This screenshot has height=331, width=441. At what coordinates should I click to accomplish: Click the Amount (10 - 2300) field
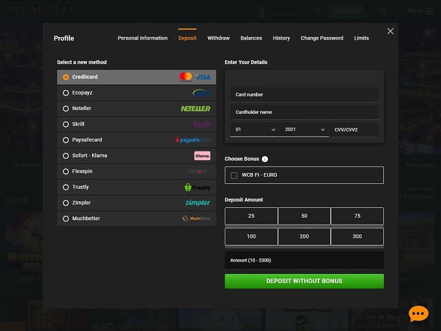pyautogui.click(x=304, y=260)
